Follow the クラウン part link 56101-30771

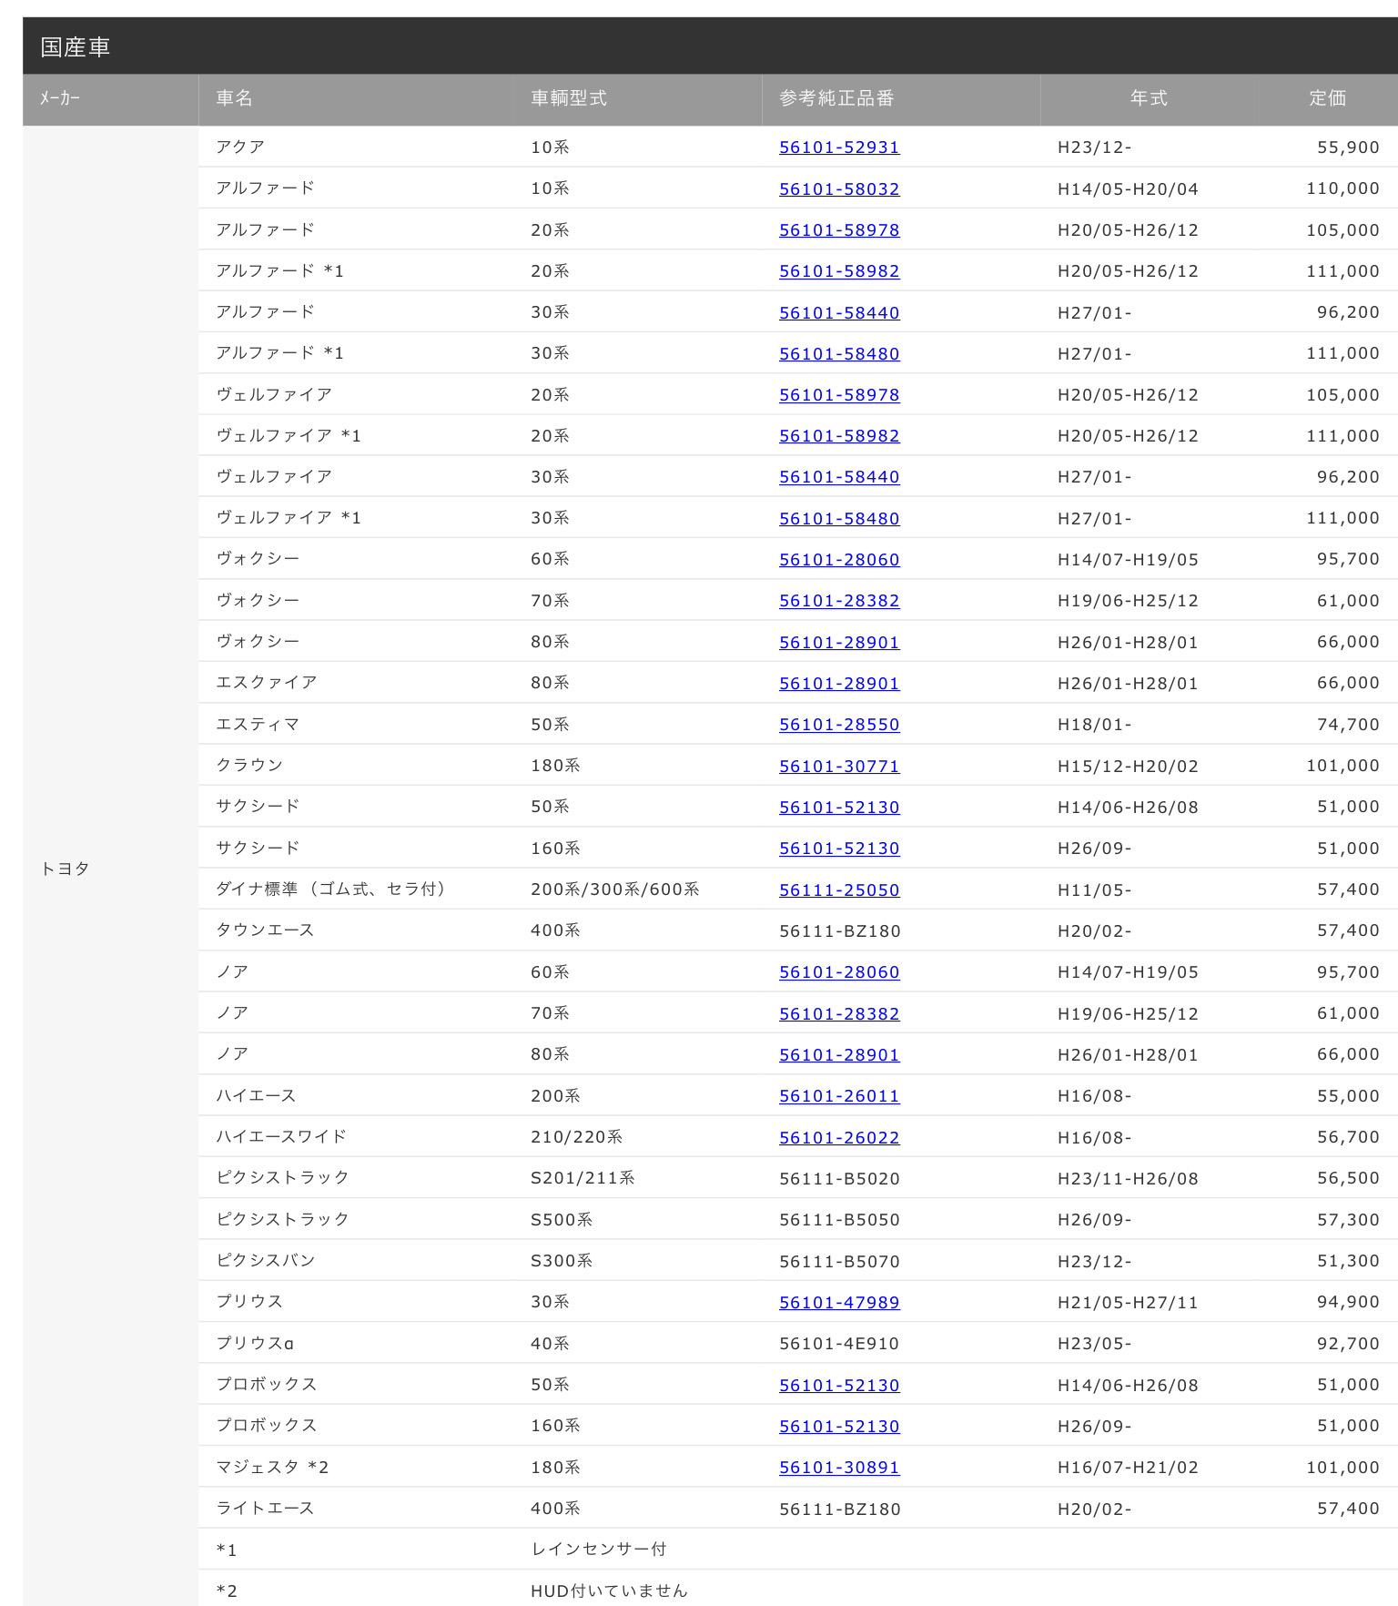[x=838, y=766]
